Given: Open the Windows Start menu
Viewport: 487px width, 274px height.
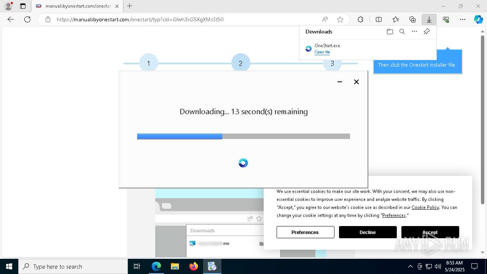Looking at the screenshot, I should point(9,266).
